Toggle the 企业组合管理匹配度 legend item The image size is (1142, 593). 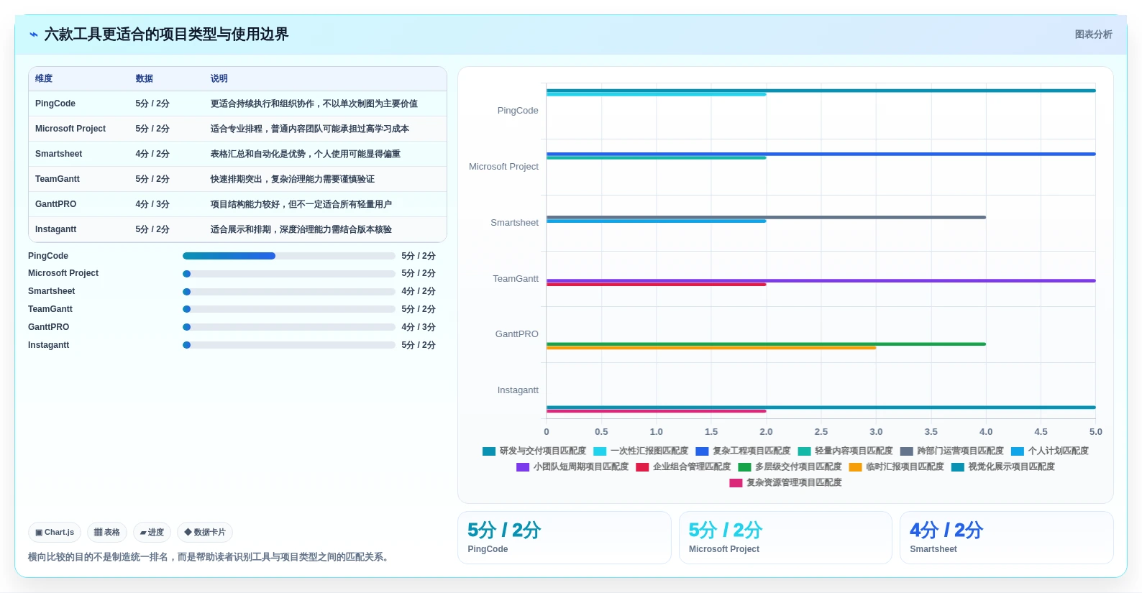(683, 467)
